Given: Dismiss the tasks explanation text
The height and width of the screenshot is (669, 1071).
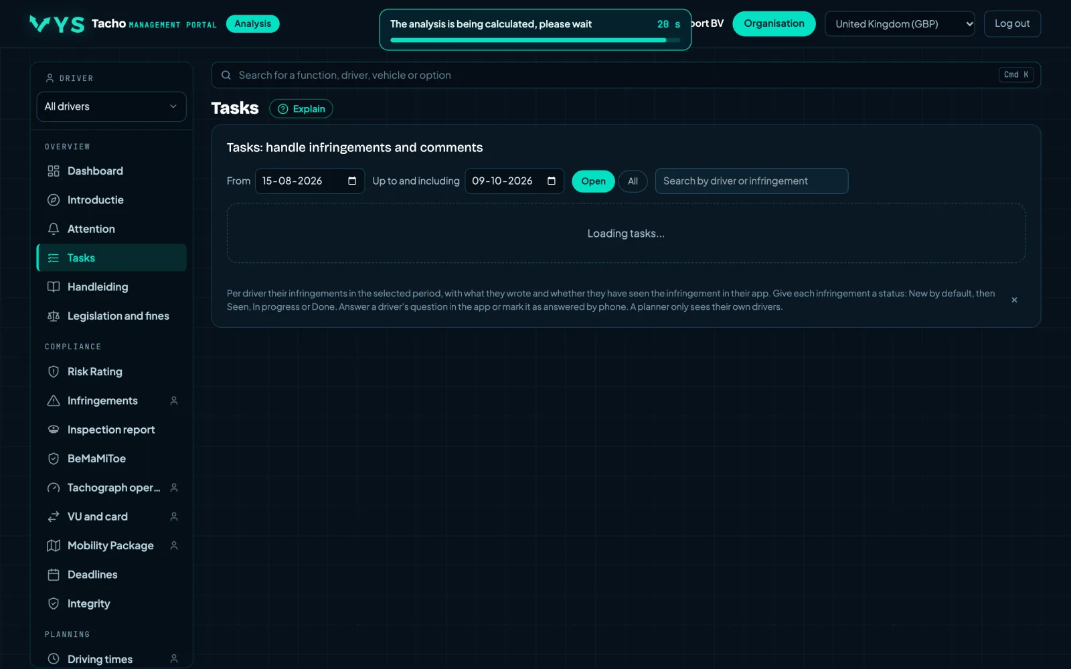Looking at the screenshot, I should pos(1014,300).
